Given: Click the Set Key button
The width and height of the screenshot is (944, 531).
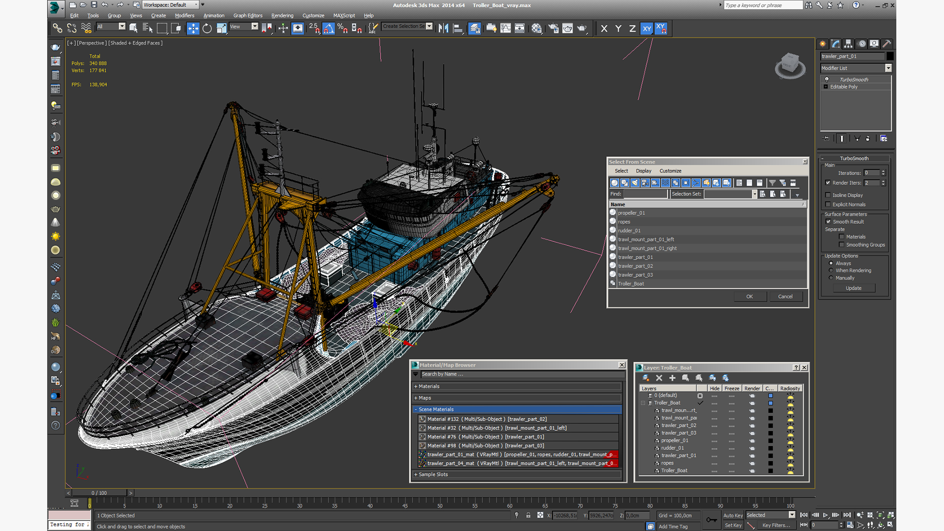Looking at the screenshot, I should [x=733, y=525].
